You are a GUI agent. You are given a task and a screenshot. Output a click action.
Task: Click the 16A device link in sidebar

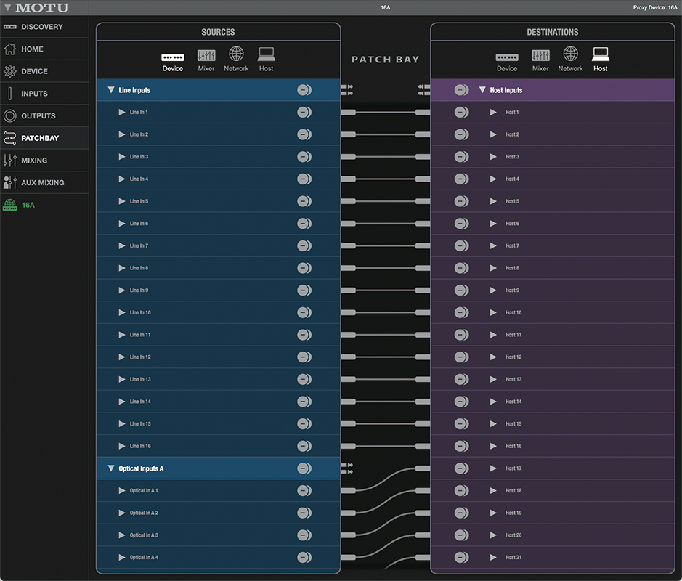[28, 205]
